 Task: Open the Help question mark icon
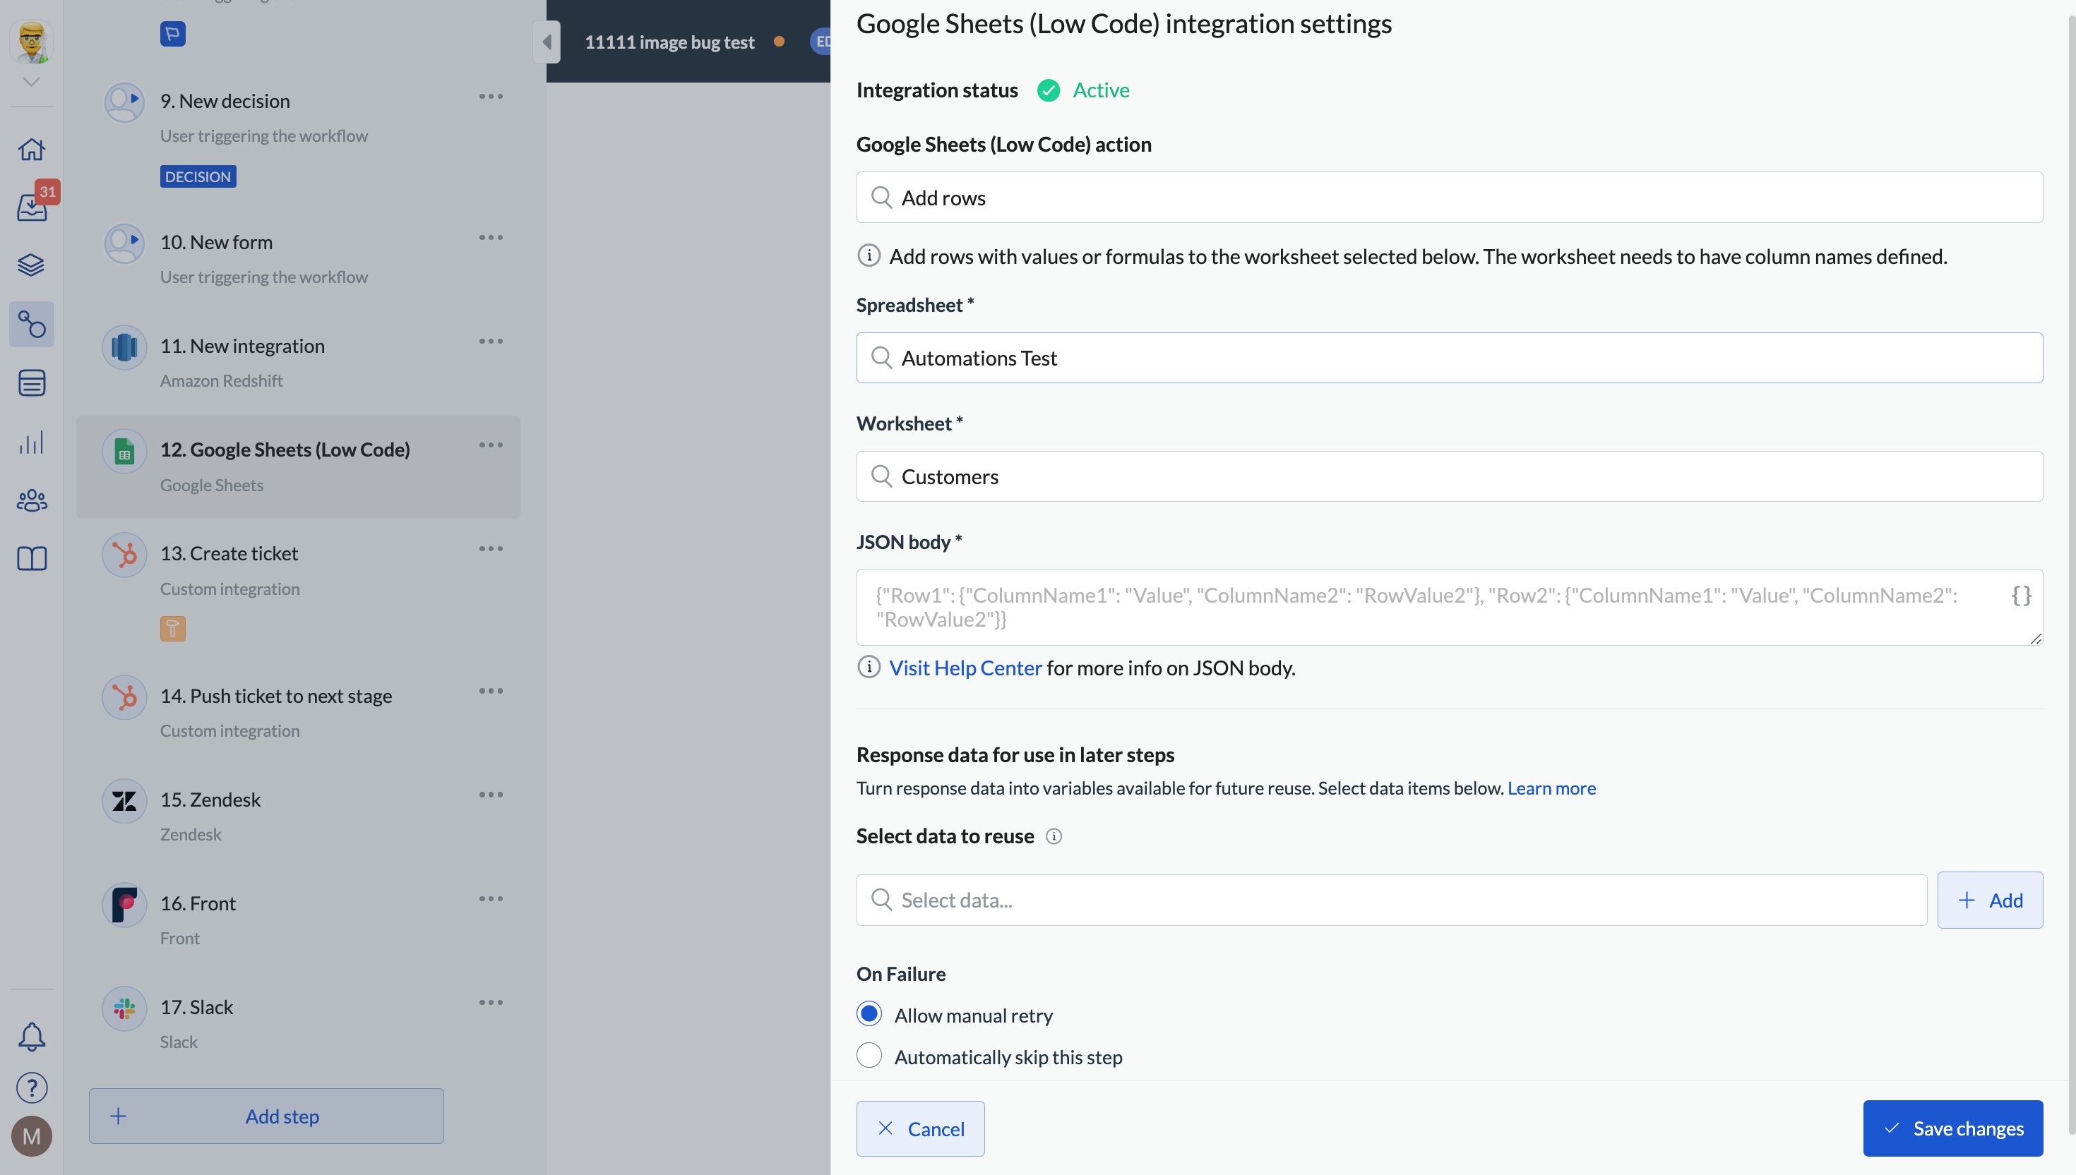click(x=32, y=1087)
